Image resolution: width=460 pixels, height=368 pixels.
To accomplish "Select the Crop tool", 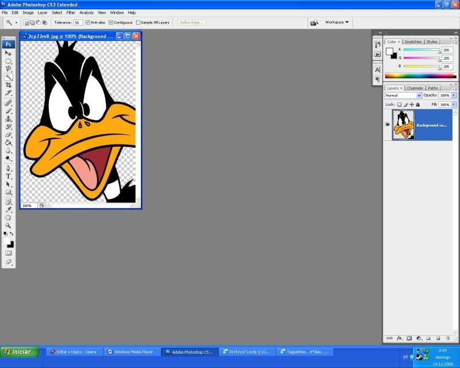I will click(x=8, y=85).
